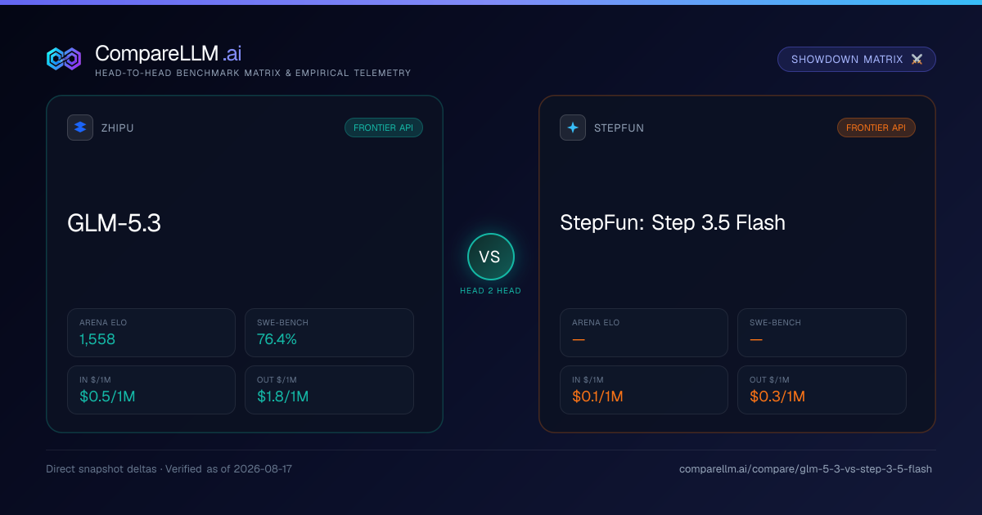
Task: Select GLM-5.3 output price $1.8/1M tile
Action: tap(329, 390)
